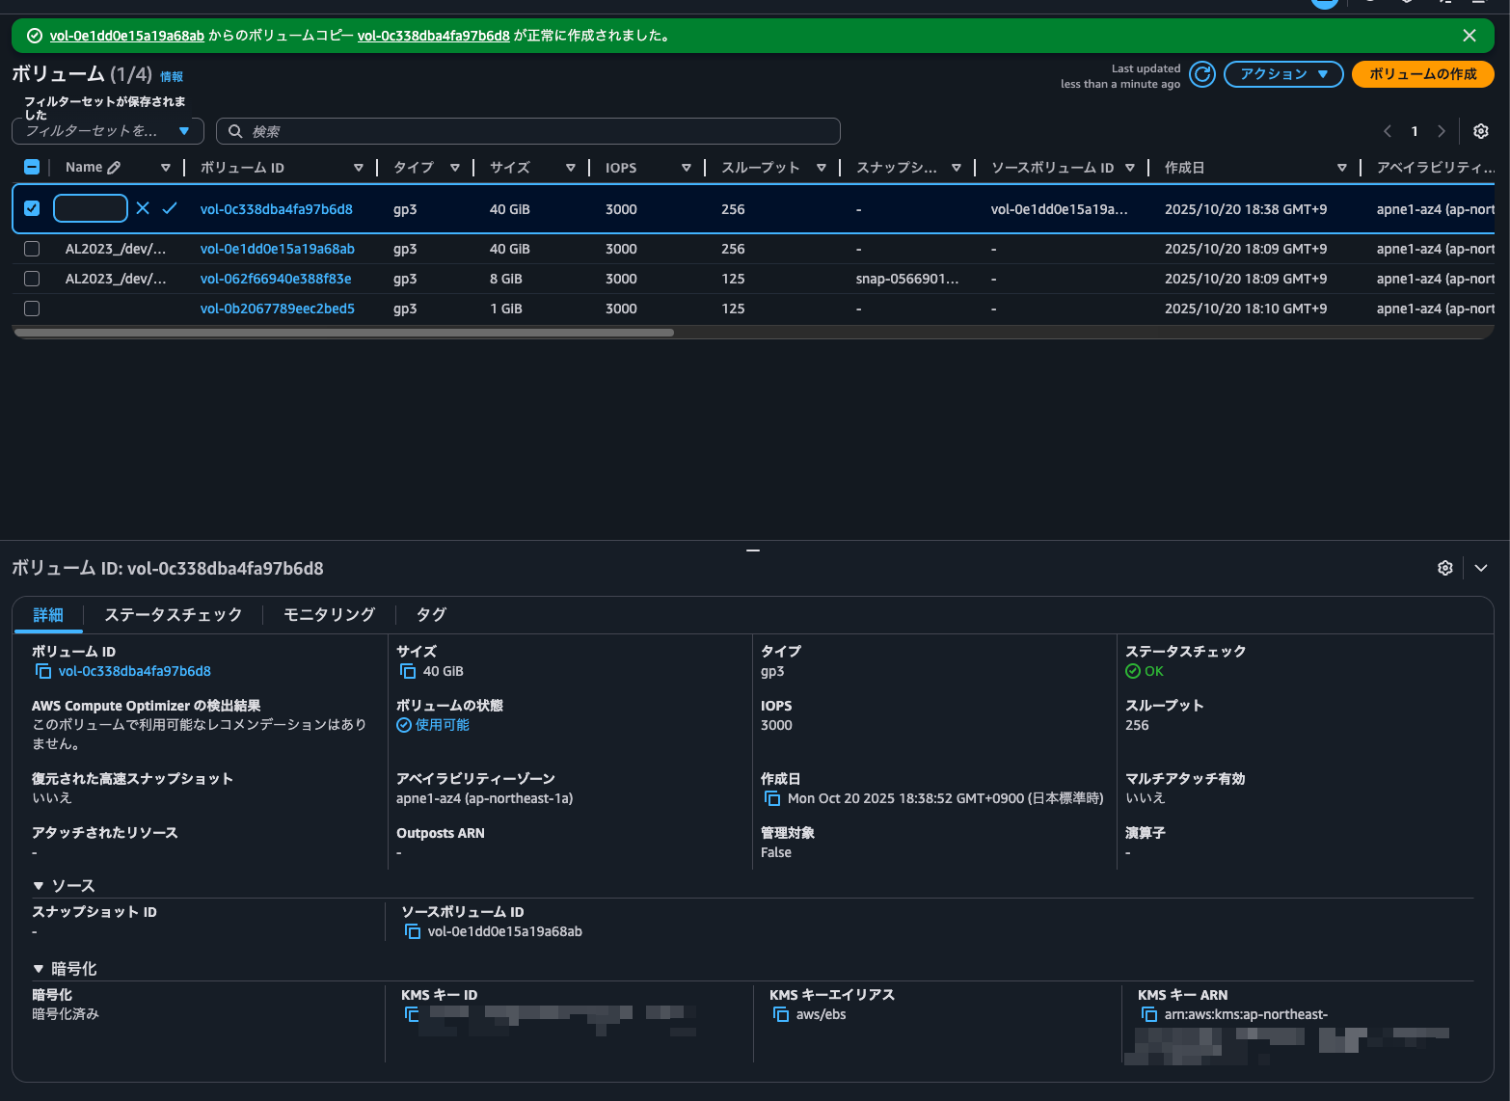Viewport: 1510px width, 1101px height.
Task: Toggle the select-all header checkbox
Action: coord(32,167)
